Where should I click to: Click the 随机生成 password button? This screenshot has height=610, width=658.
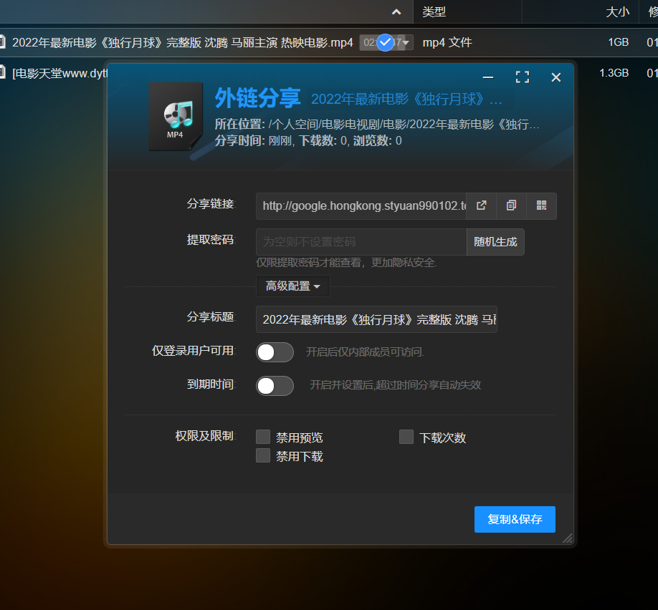pos(495,242)
